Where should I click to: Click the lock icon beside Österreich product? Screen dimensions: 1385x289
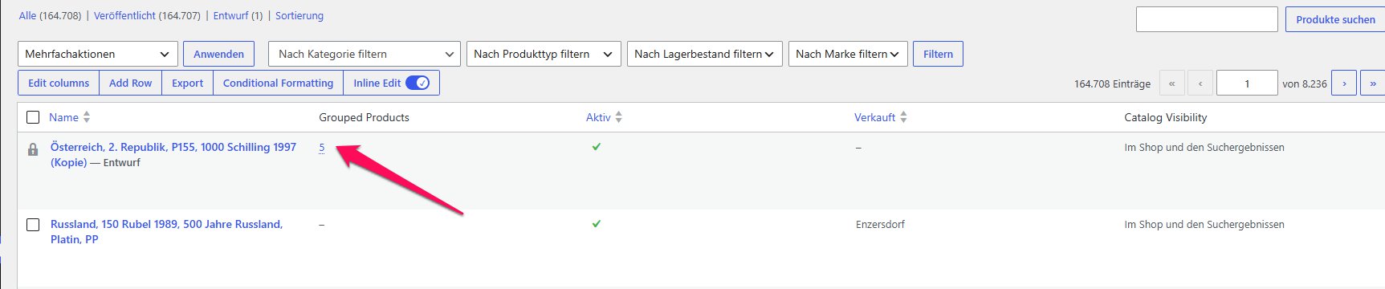pyautogui.click(x=33, y=149)
